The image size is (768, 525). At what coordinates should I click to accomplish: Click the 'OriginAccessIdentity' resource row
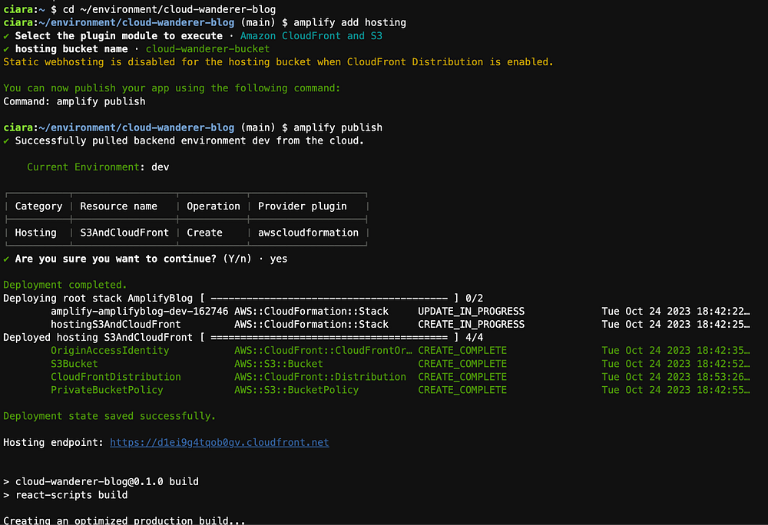(x=400, y=350)
